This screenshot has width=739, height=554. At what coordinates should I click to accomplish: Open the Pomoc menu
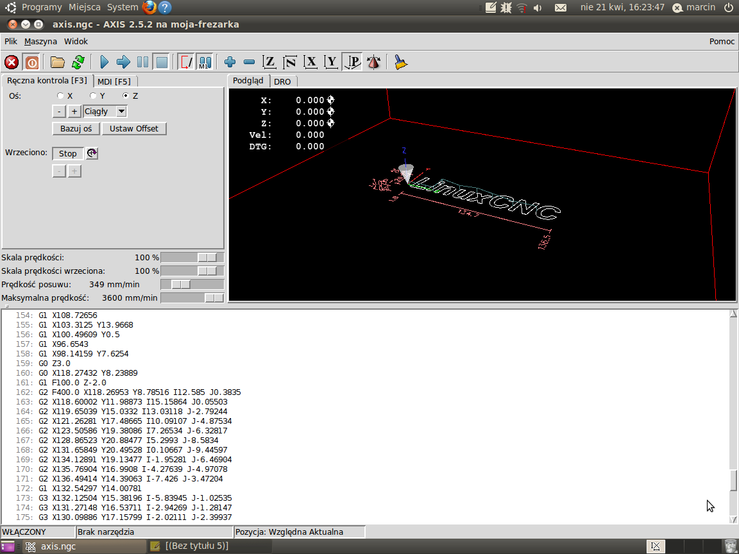[x=722, y=42]
